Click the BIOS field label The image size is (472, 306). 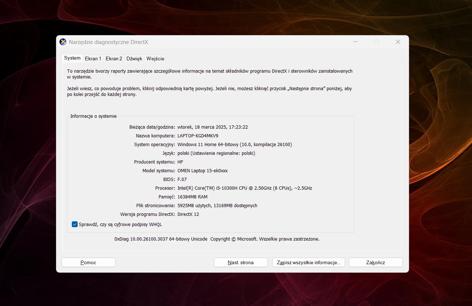[169, 180]
